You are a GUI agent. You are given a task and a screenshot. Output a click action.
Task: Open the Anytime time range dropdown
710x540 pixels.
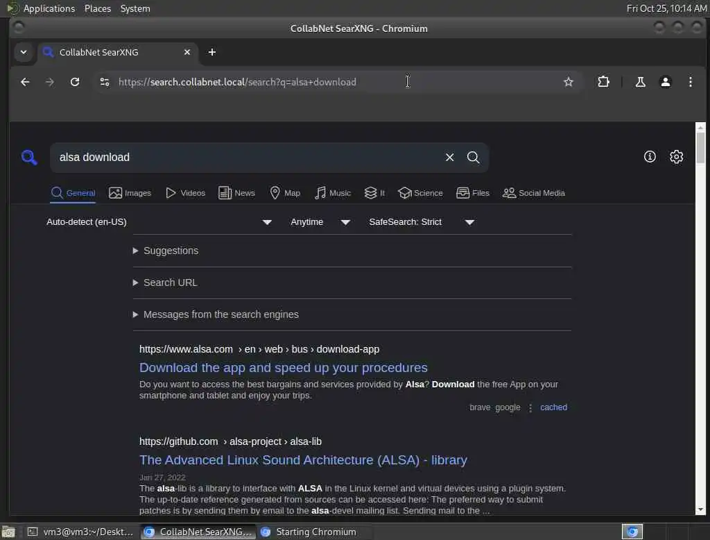pos(320,222)
